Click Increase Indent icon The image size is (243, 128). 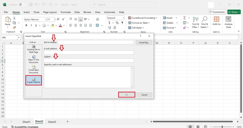[91, 25]
